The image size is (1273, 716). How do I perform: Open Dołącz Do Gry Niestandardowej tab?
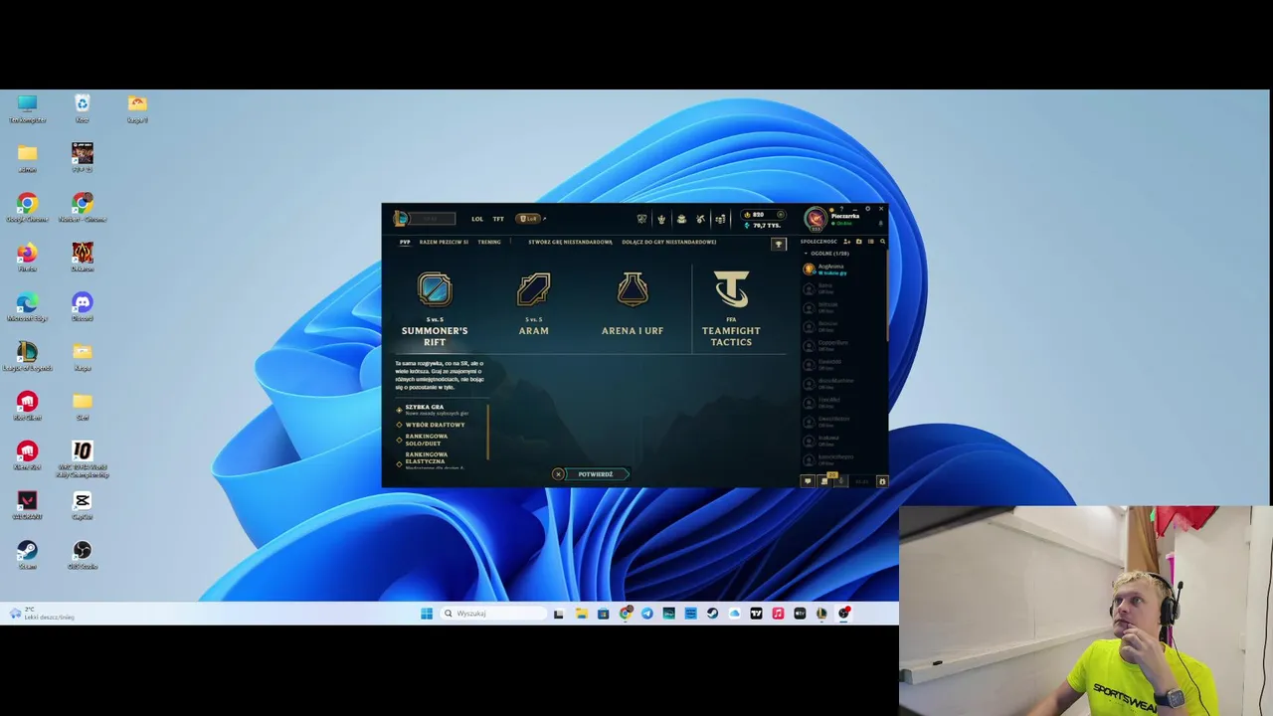coord(669,242)
